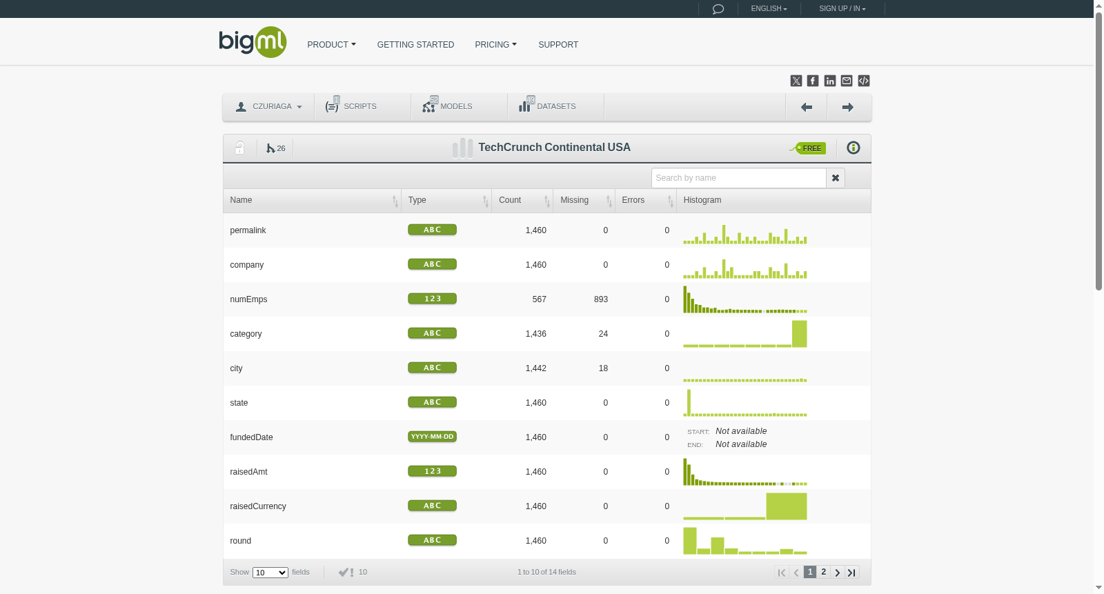Go to previous with the left arrow
The width and height of the screenshot is (1104, 594).
pos(806,107)
